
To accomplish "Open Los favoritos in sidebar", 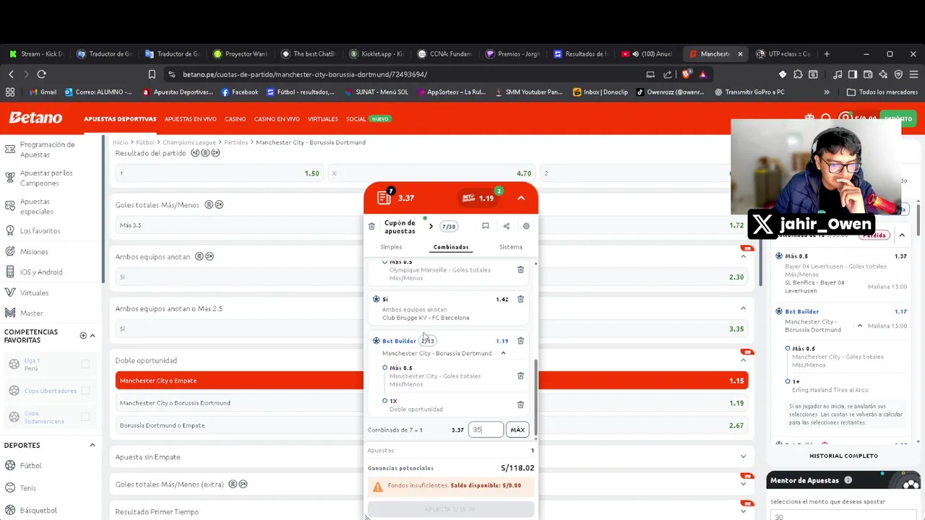I will [x=40, y=231].
